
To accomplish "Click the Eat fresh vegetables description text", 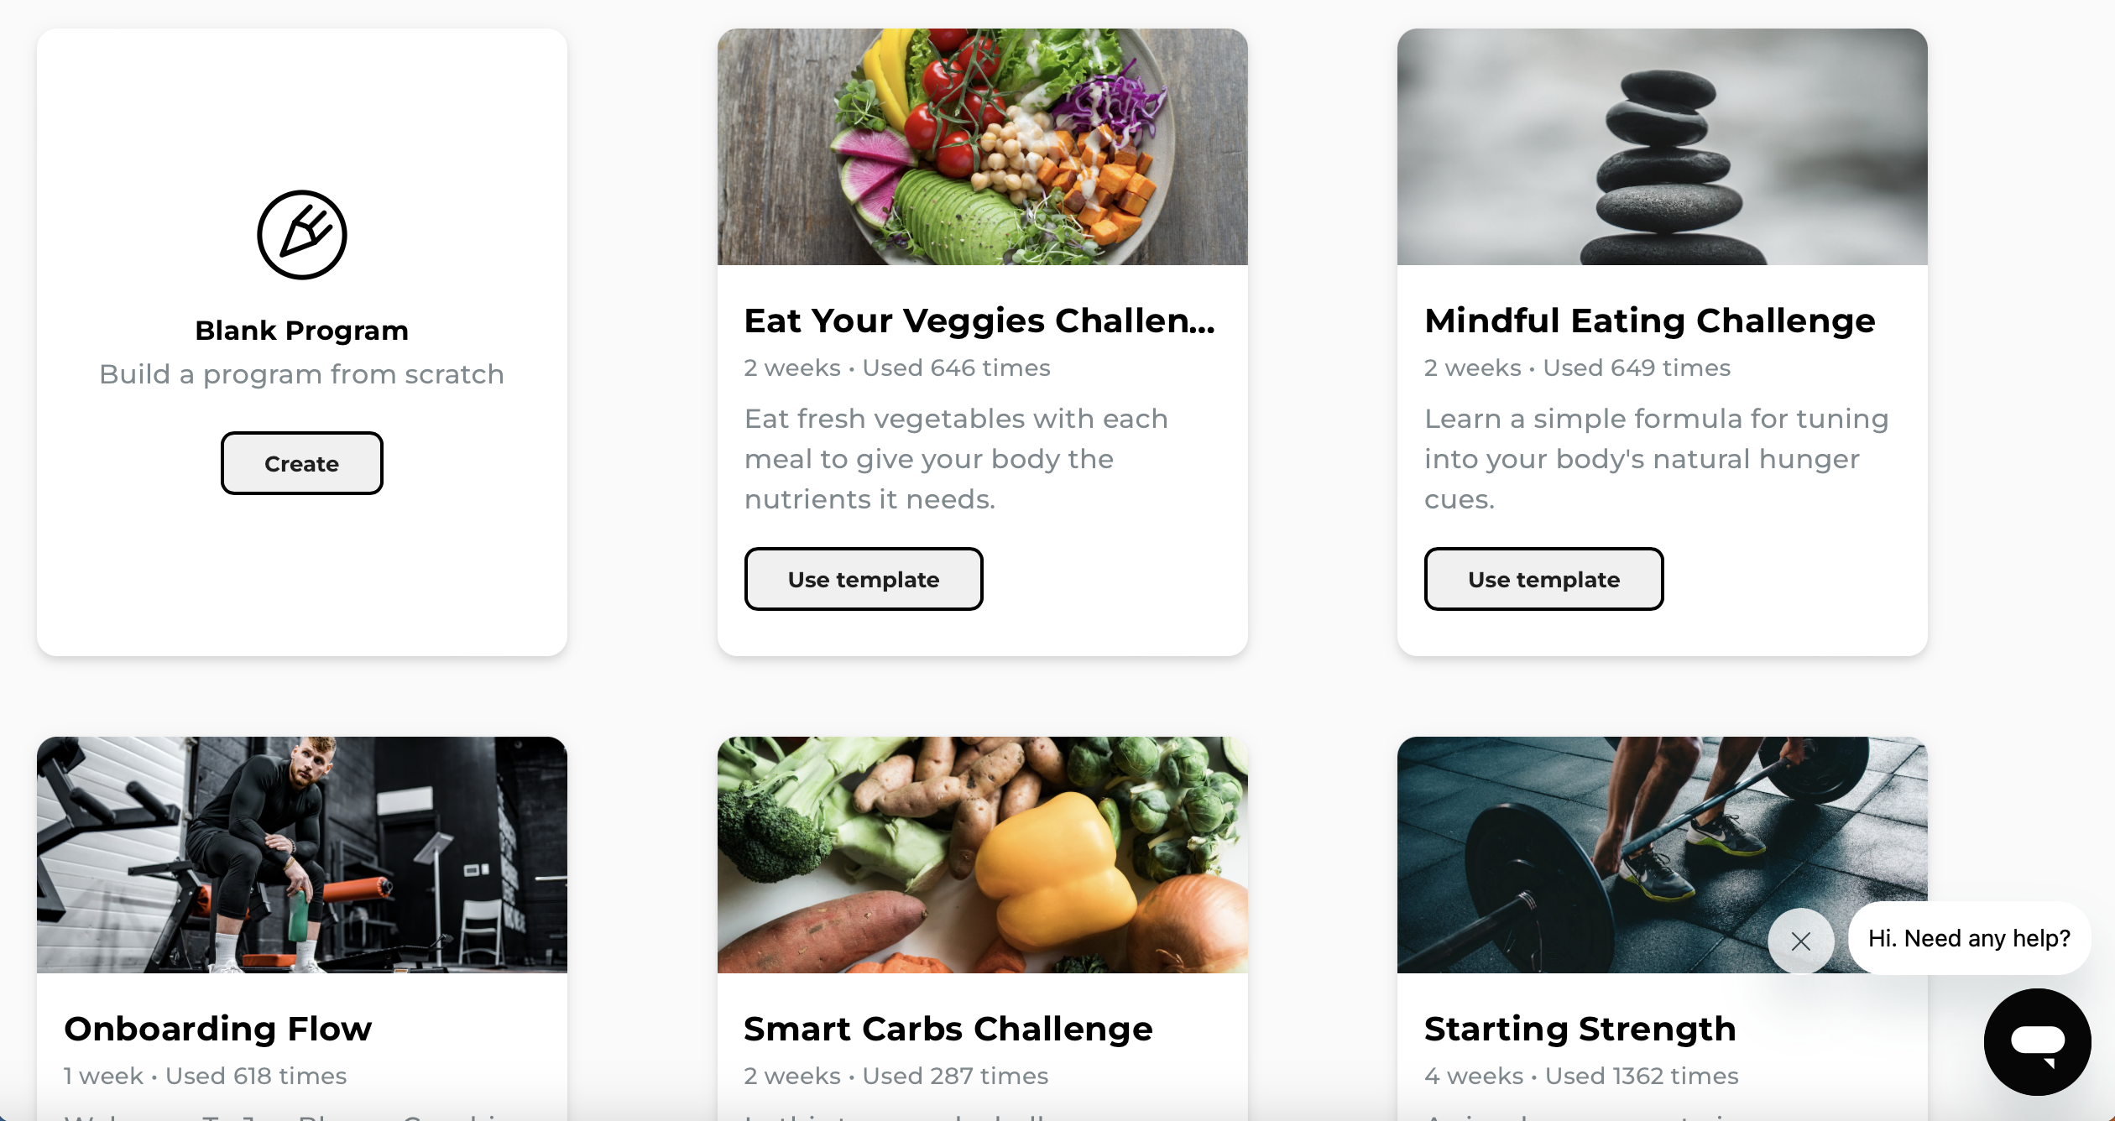I will (x=956, y=459).
